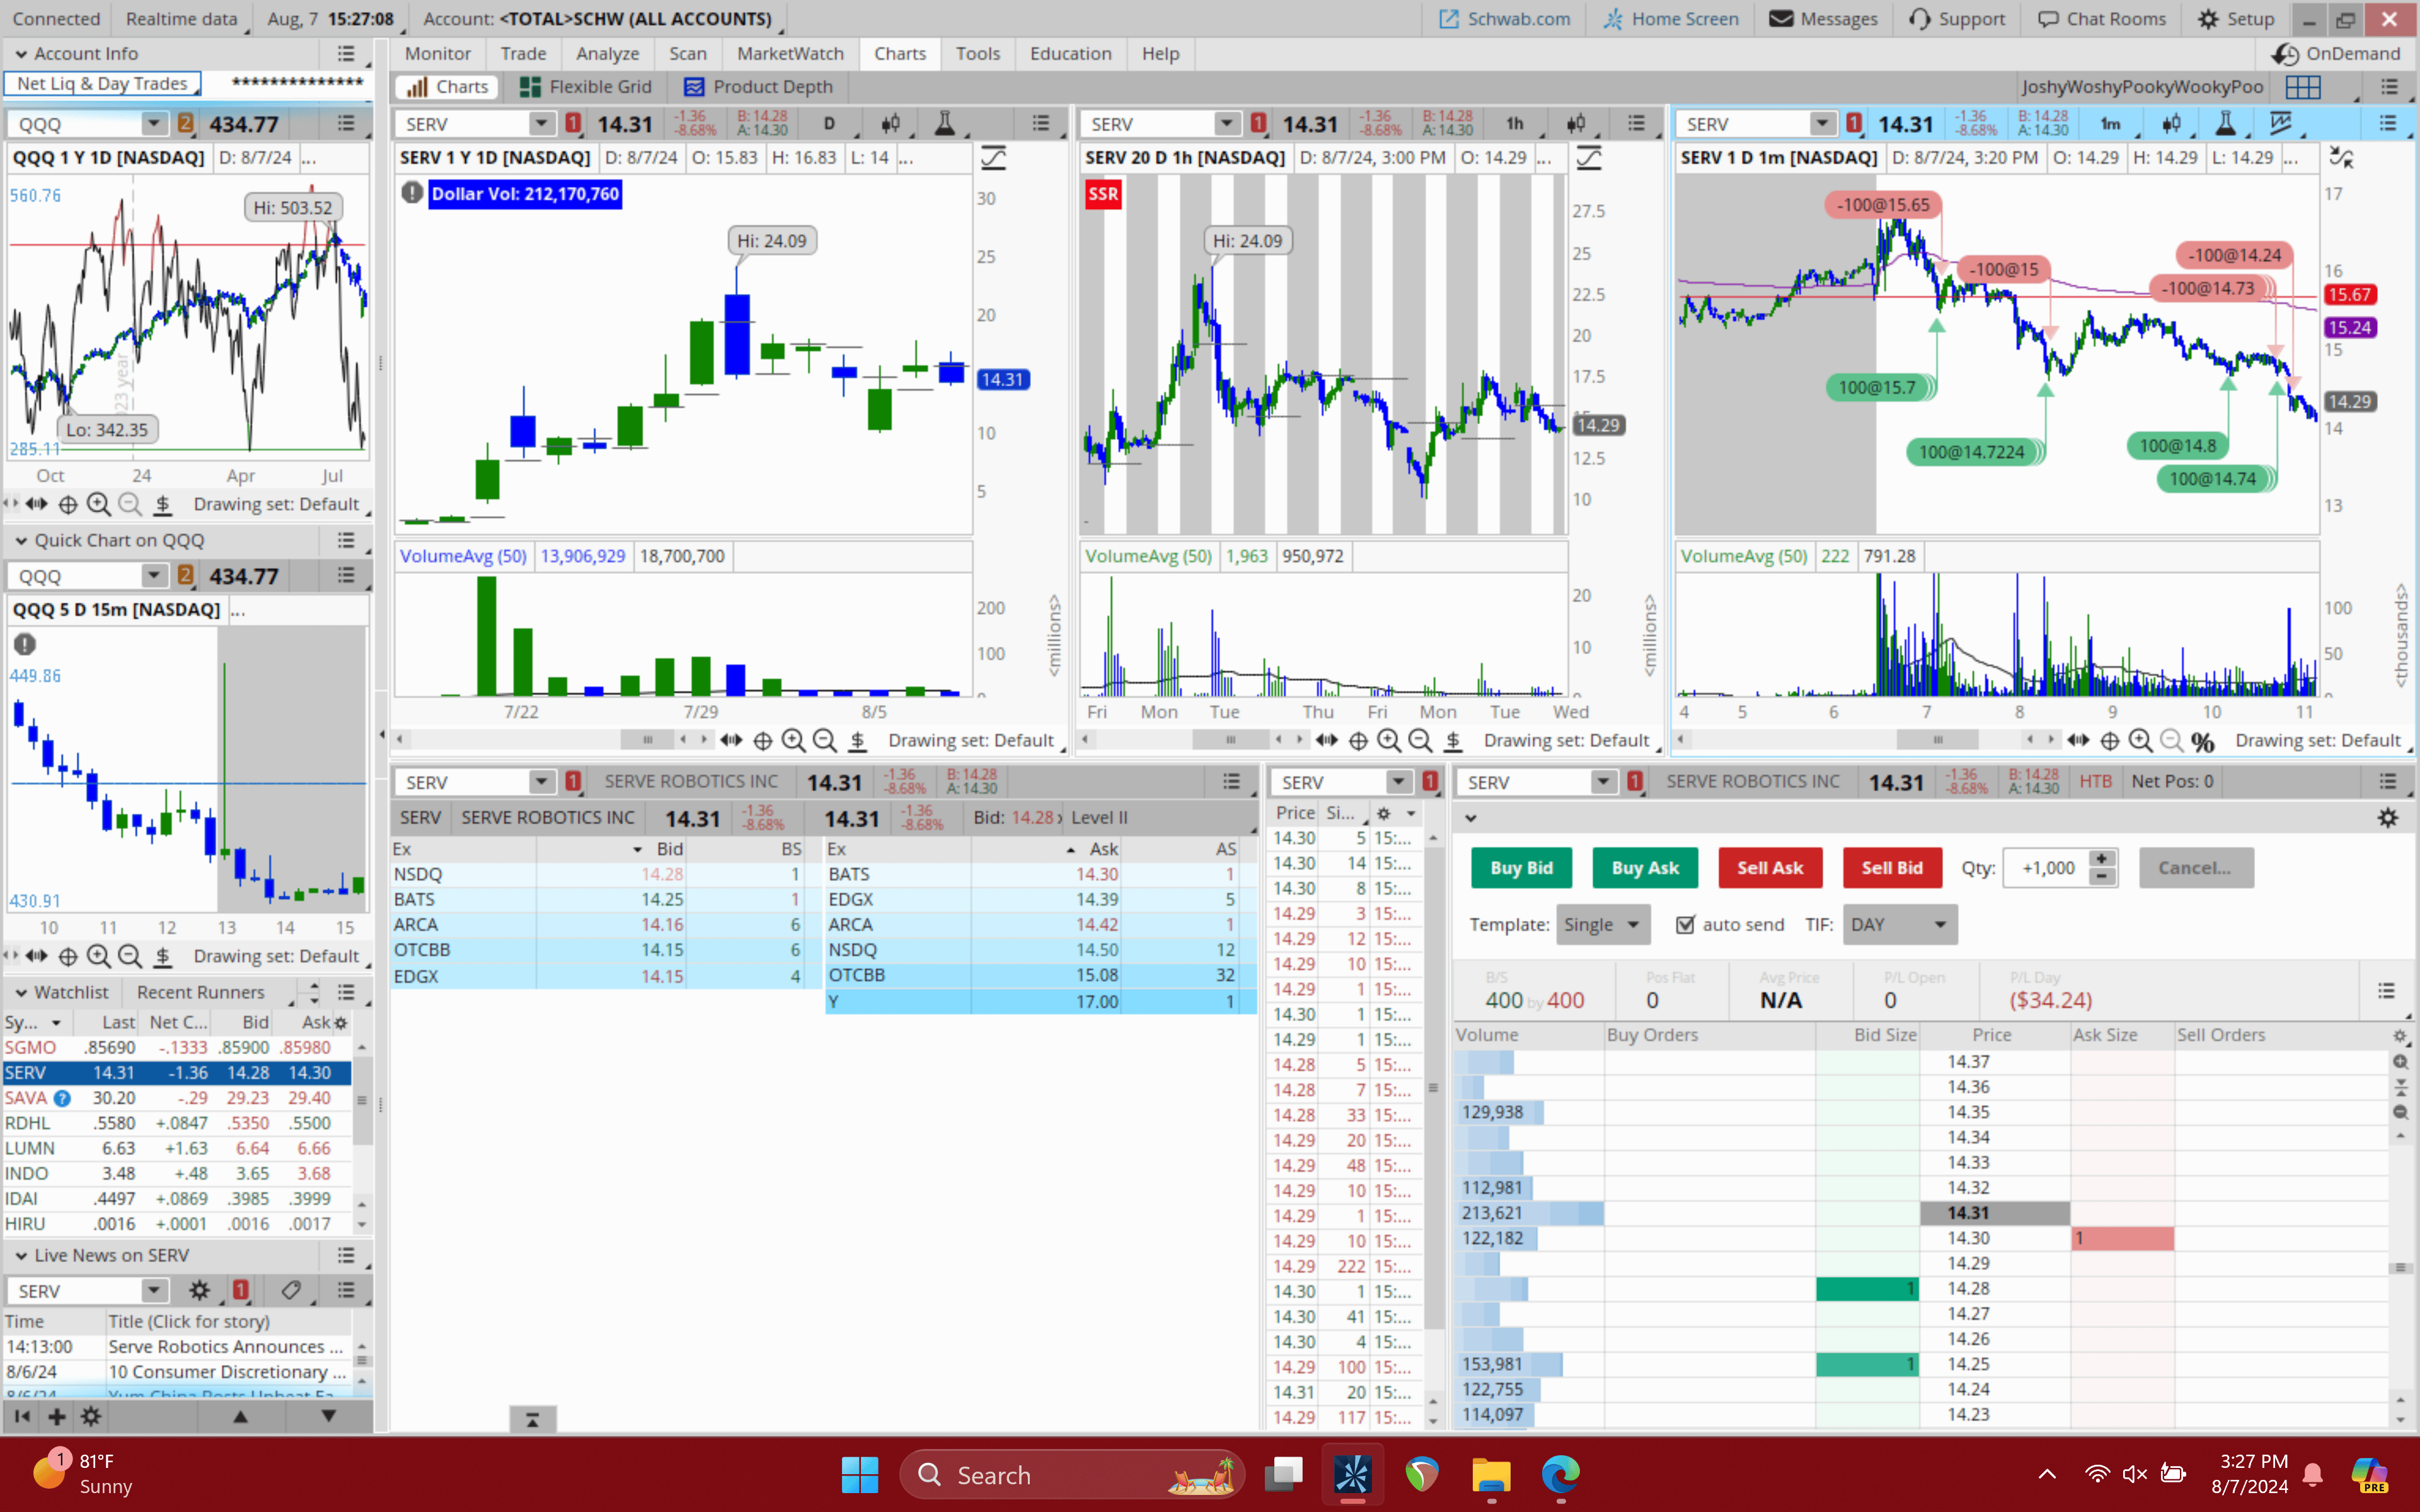Open the news settings gear in Live News panel

199,1290
